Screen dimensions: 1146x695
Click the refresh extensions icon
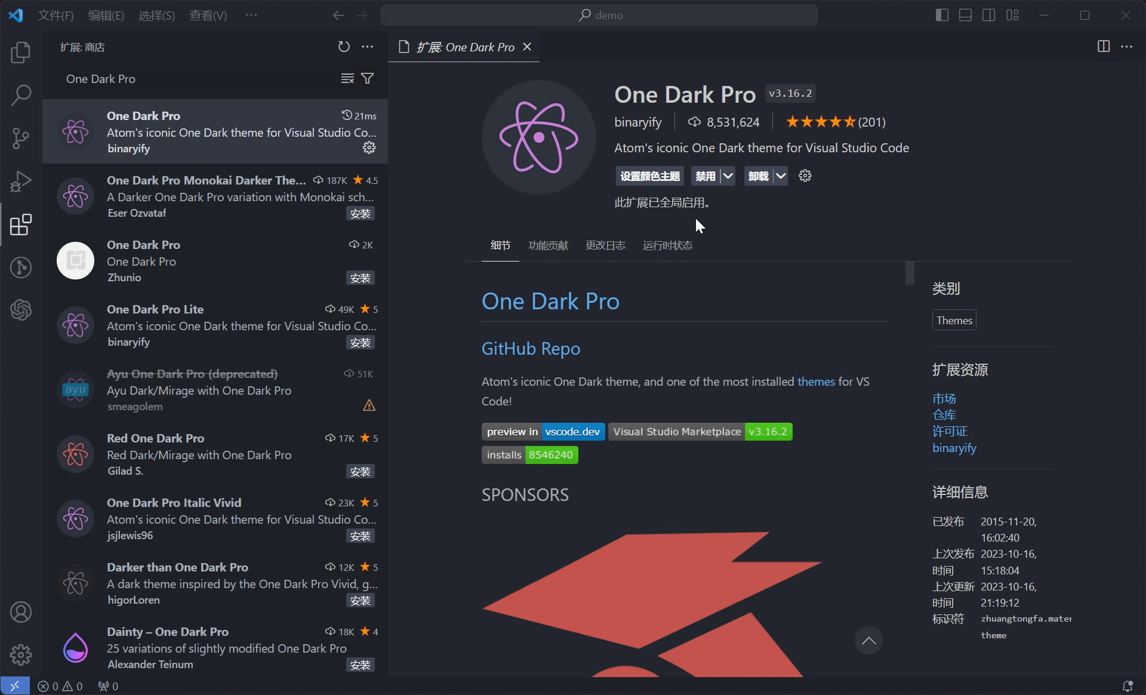coord(343,46)
